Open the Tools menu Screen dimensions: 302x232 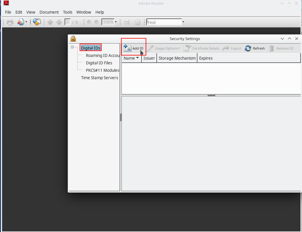[x=67, y=12]
